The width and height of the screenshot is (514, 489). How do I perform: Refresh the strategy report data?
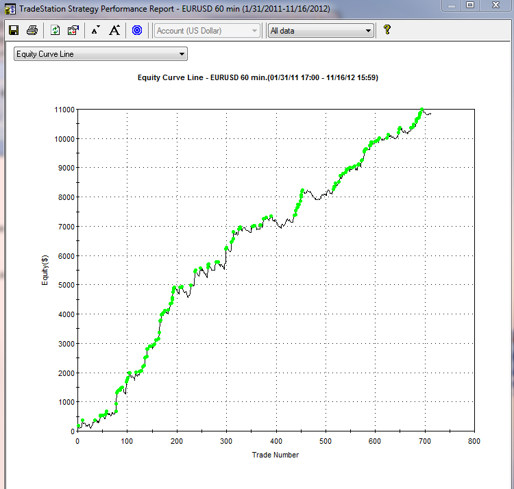(x=56, y=30)
